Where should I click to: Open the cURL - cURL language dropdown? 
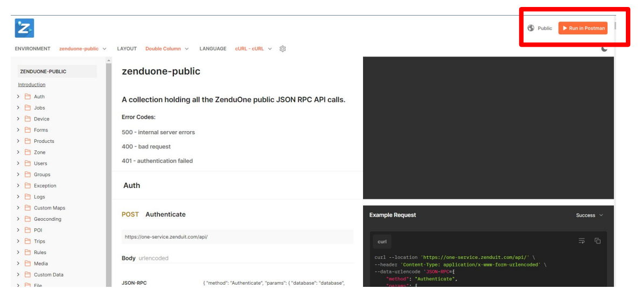254,48
